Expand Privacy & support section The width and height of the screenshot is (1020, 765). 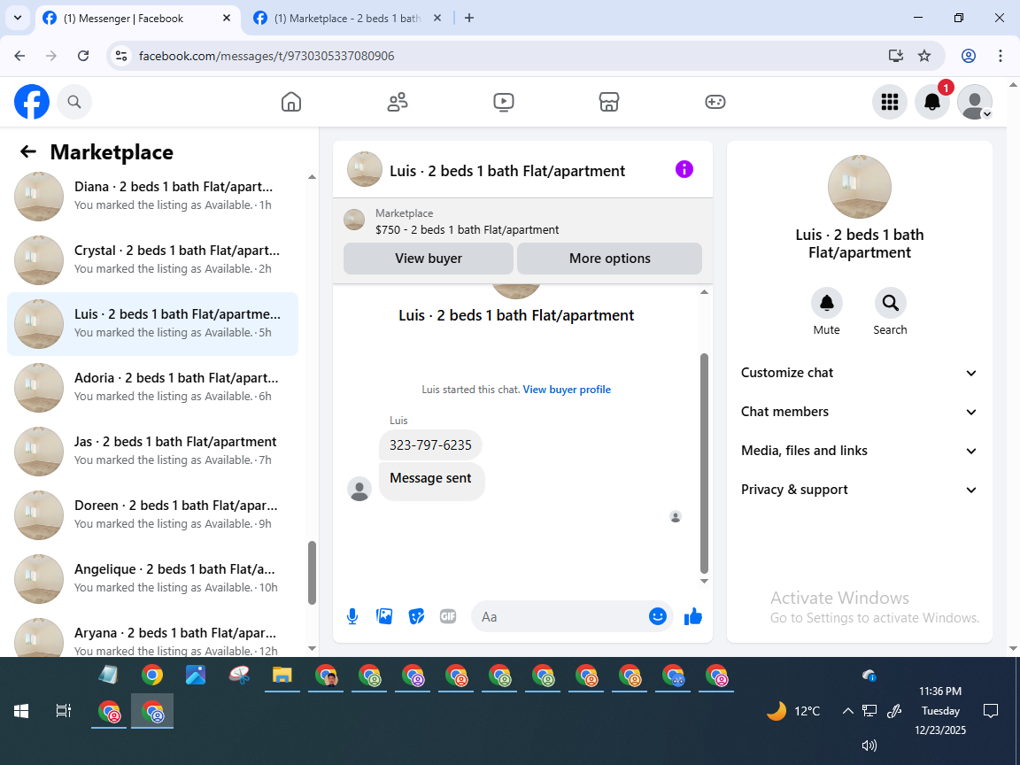tap(860, 490)
